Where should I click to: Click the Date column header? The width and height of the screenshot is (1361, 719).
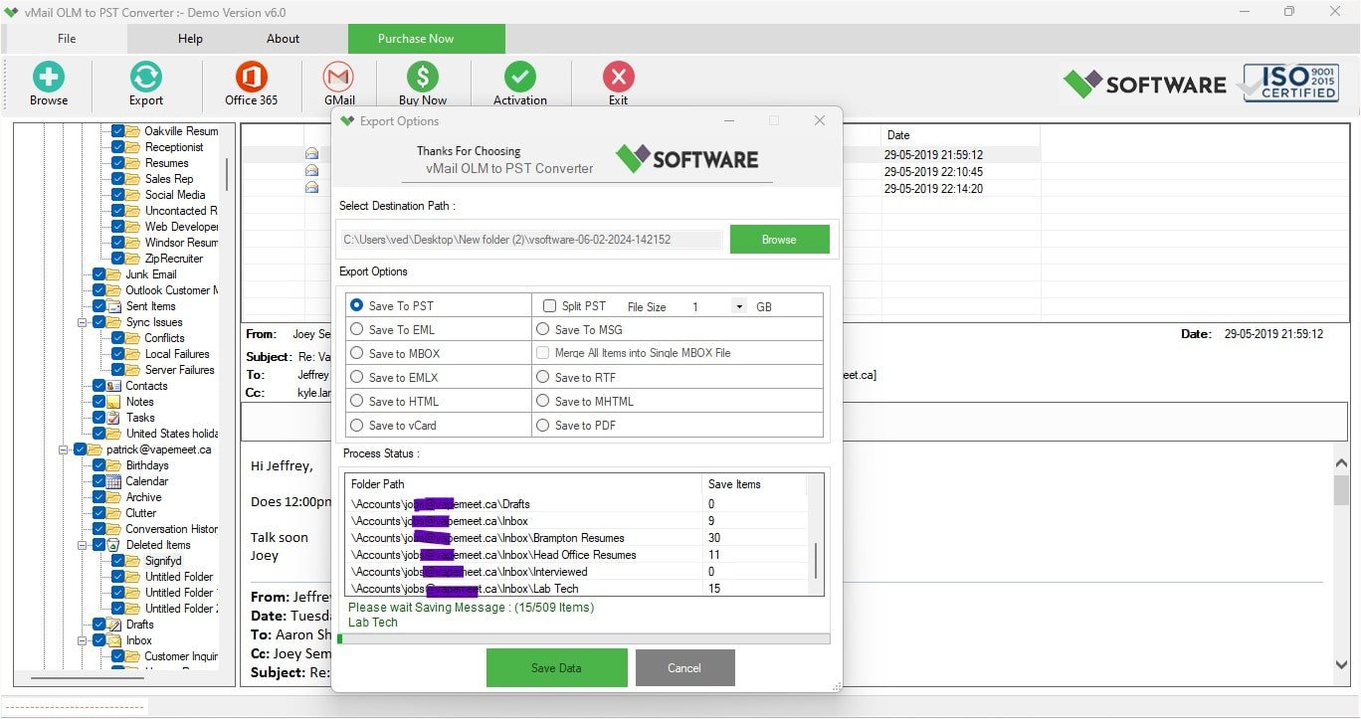pyautogui.click(x=960, y=135)
